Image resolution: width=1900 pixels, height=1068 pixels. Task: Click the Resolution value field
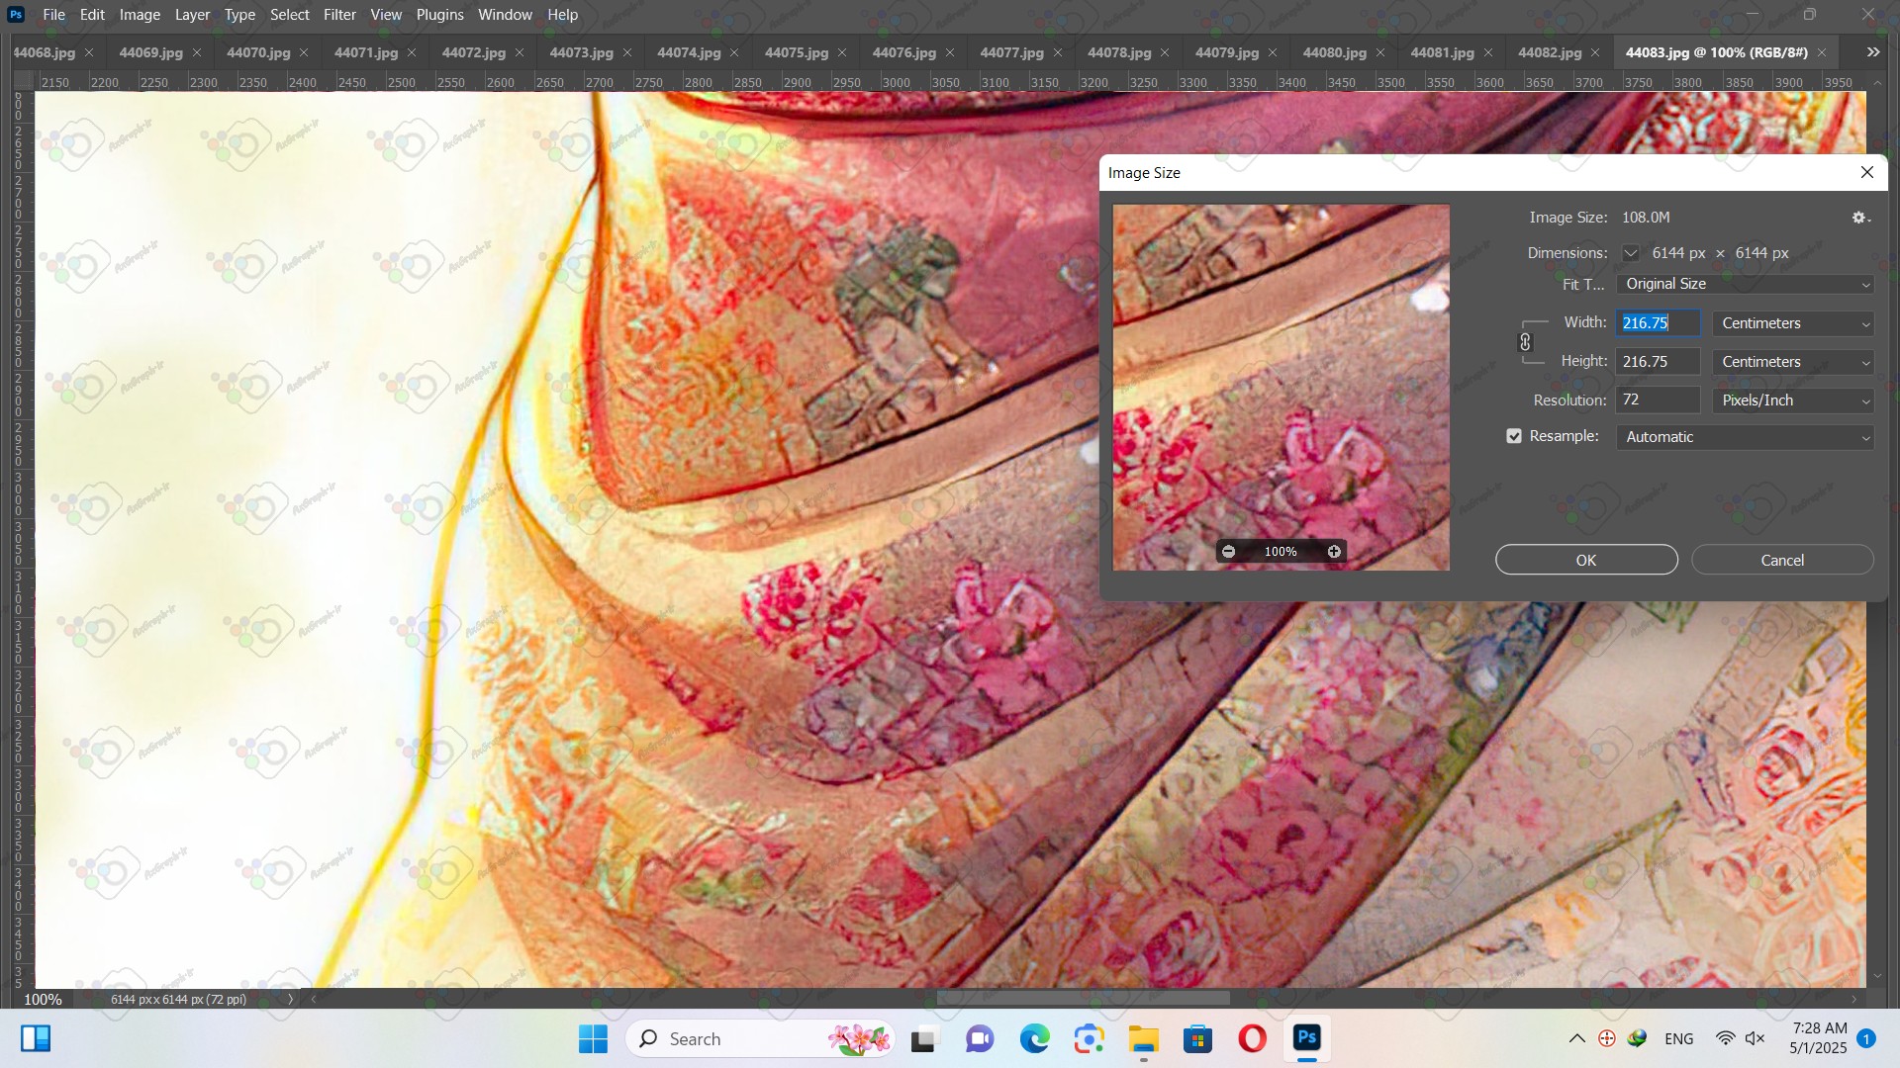[1658, 400]
